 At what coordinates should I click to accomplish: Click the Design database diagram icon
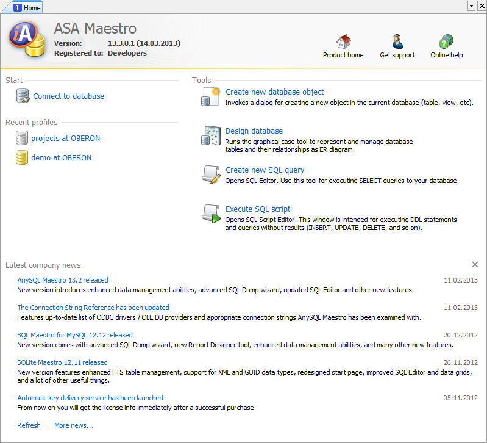[210, 135]
